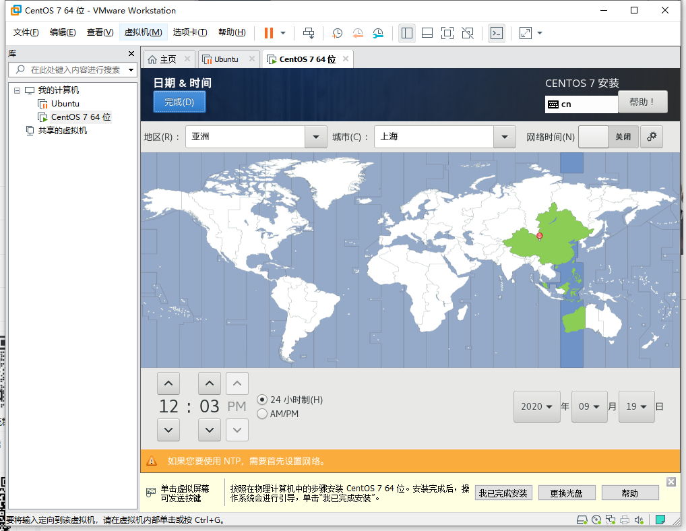Select the AM/PM radio button
Viewport: 686px width, 531px height.
262,414
